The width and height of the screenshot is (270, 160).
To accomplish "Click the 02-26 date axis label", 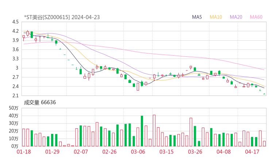I will point(109,152).
